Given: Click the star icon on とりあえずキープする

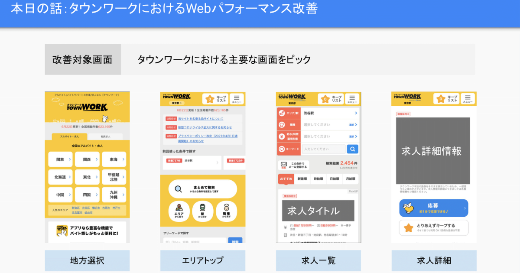Looking at the screenshot, I should coord(408,228).
